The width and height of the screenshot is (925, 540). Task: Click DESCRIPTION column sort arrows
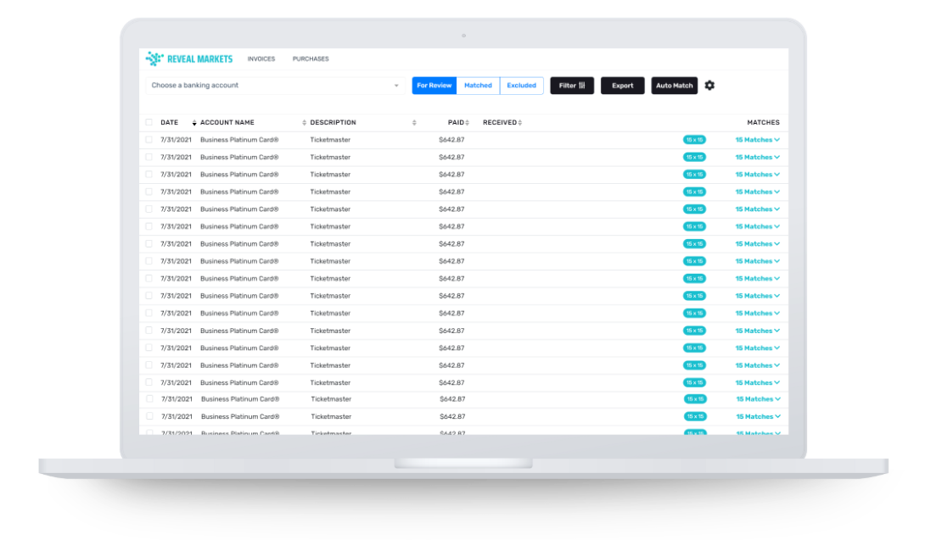414,123
